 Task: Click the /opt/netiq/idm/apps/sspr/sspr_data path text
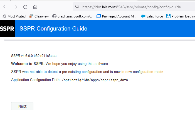[x=95, y=80]
